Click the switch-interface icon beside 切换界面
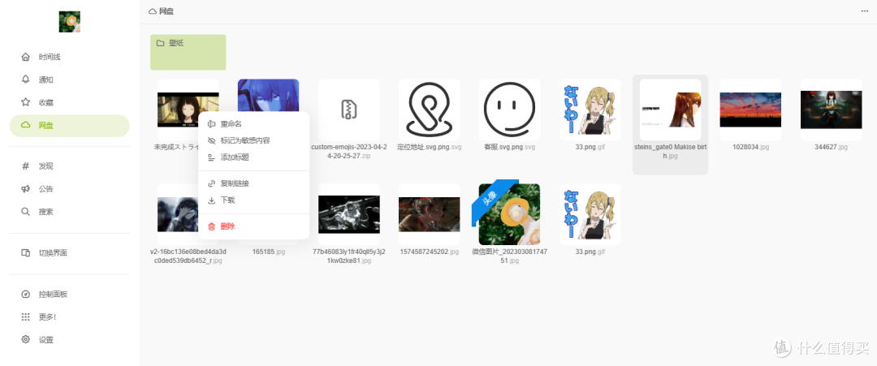877x366 pixels. pos(25,252)
